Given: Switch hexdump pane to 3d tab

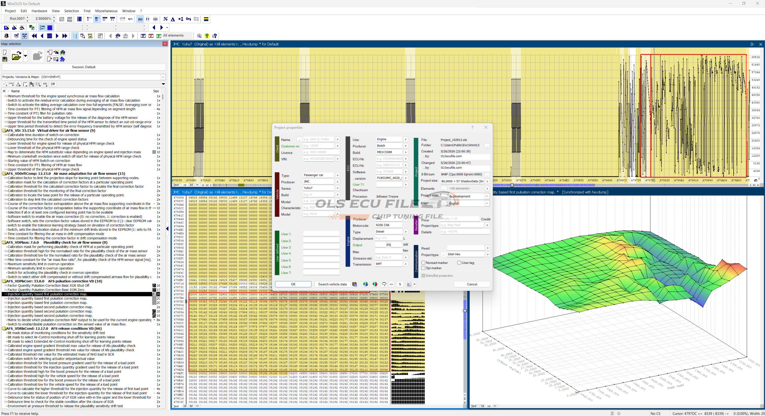Looking at the screenshot, I should 191,406.
